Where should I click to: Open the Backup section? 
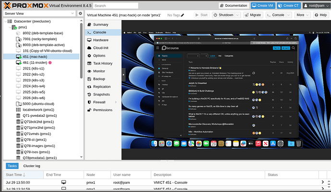point(99,79)
